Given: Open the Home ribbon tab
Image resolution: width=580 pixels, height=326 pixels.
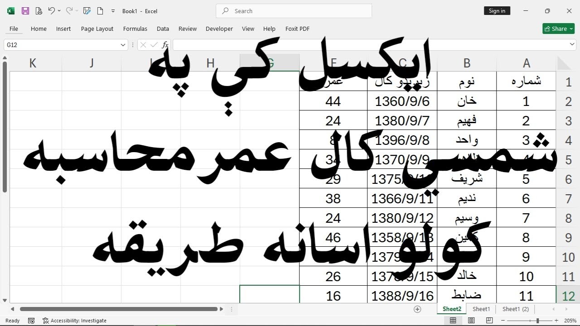Looking at the screenshot, I should pos(39,29).
